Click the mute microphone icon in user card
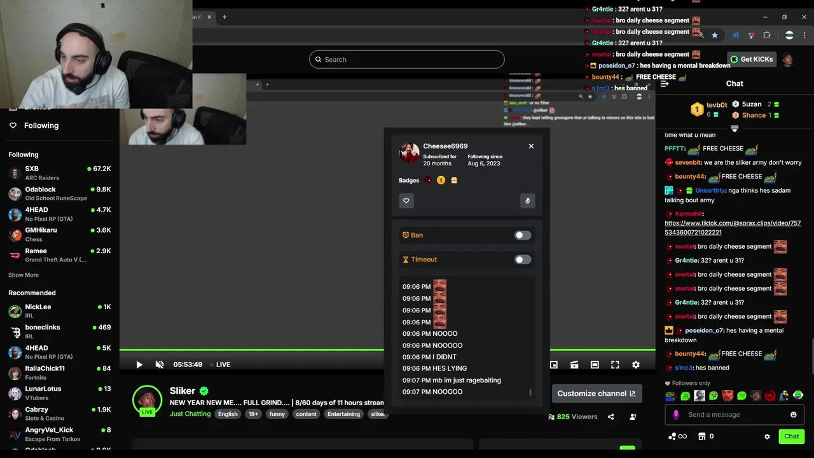 (527, 201)
